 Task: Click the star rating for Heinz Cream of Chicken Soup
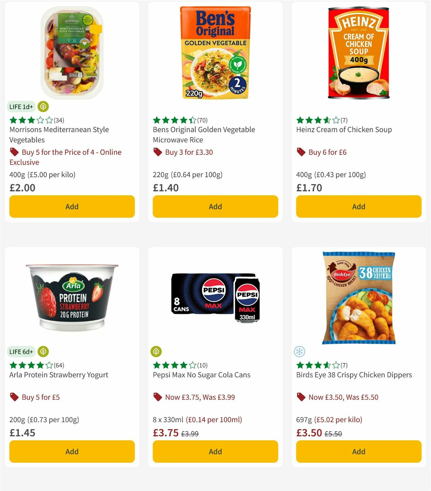[316, 120]
